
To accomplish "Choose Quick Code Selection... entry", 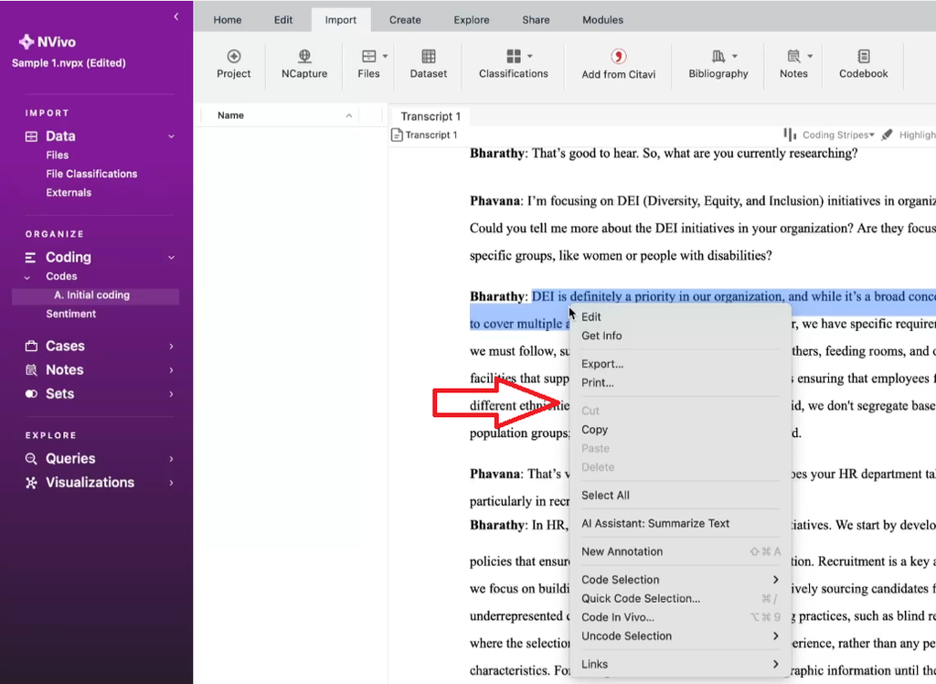I will tap(680, 599).
